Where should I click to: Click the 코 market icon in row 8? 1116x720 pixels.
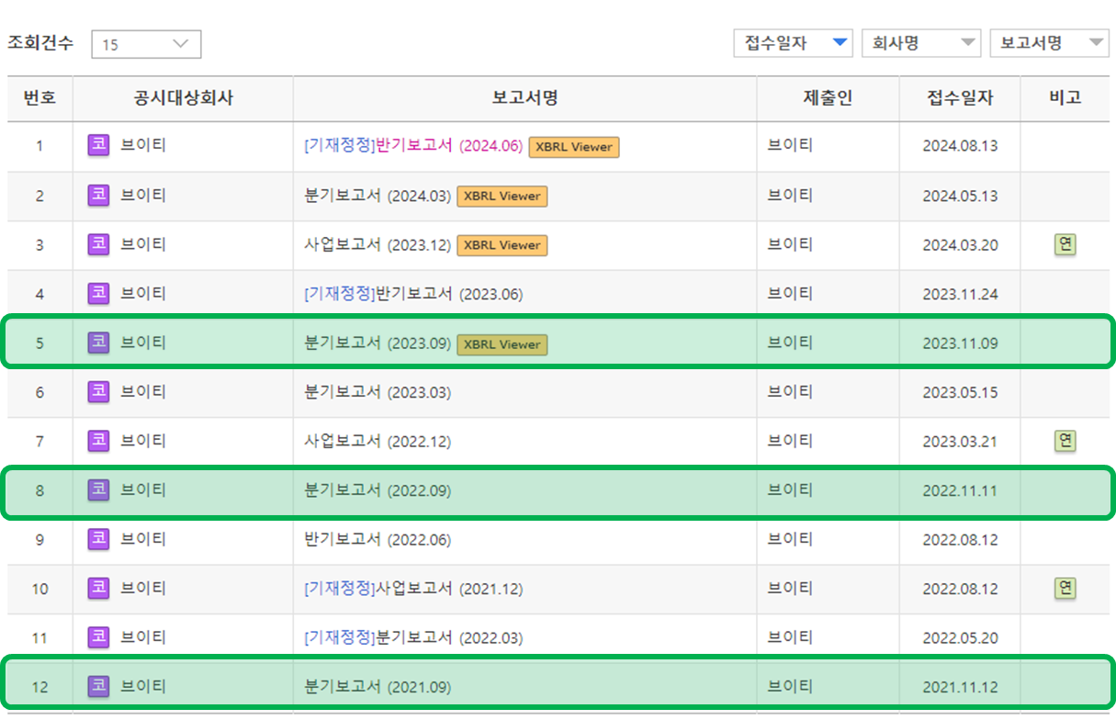pyautogui.click(x=98, y=490)
